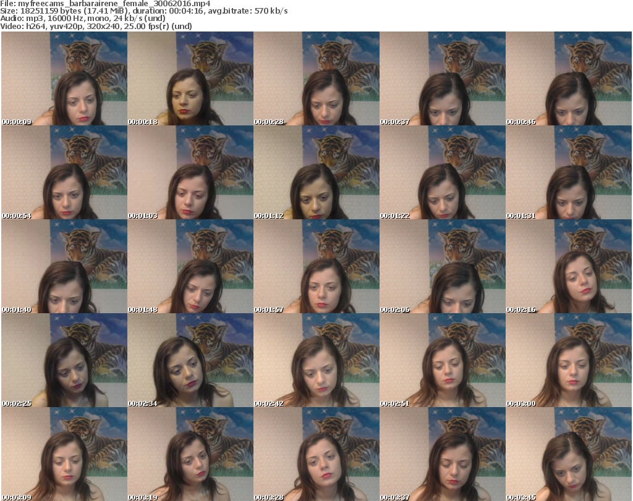Screen dimensions: 633x501
Task: Select the thumbnail timestamped 00:01:22
Action: point(443,172)
